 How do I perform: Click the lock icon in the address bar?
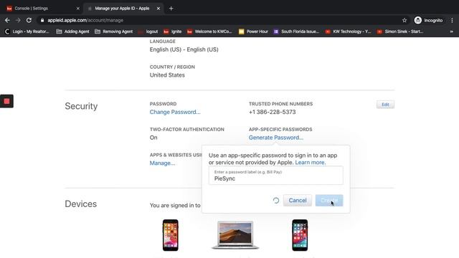pos(42,20)
